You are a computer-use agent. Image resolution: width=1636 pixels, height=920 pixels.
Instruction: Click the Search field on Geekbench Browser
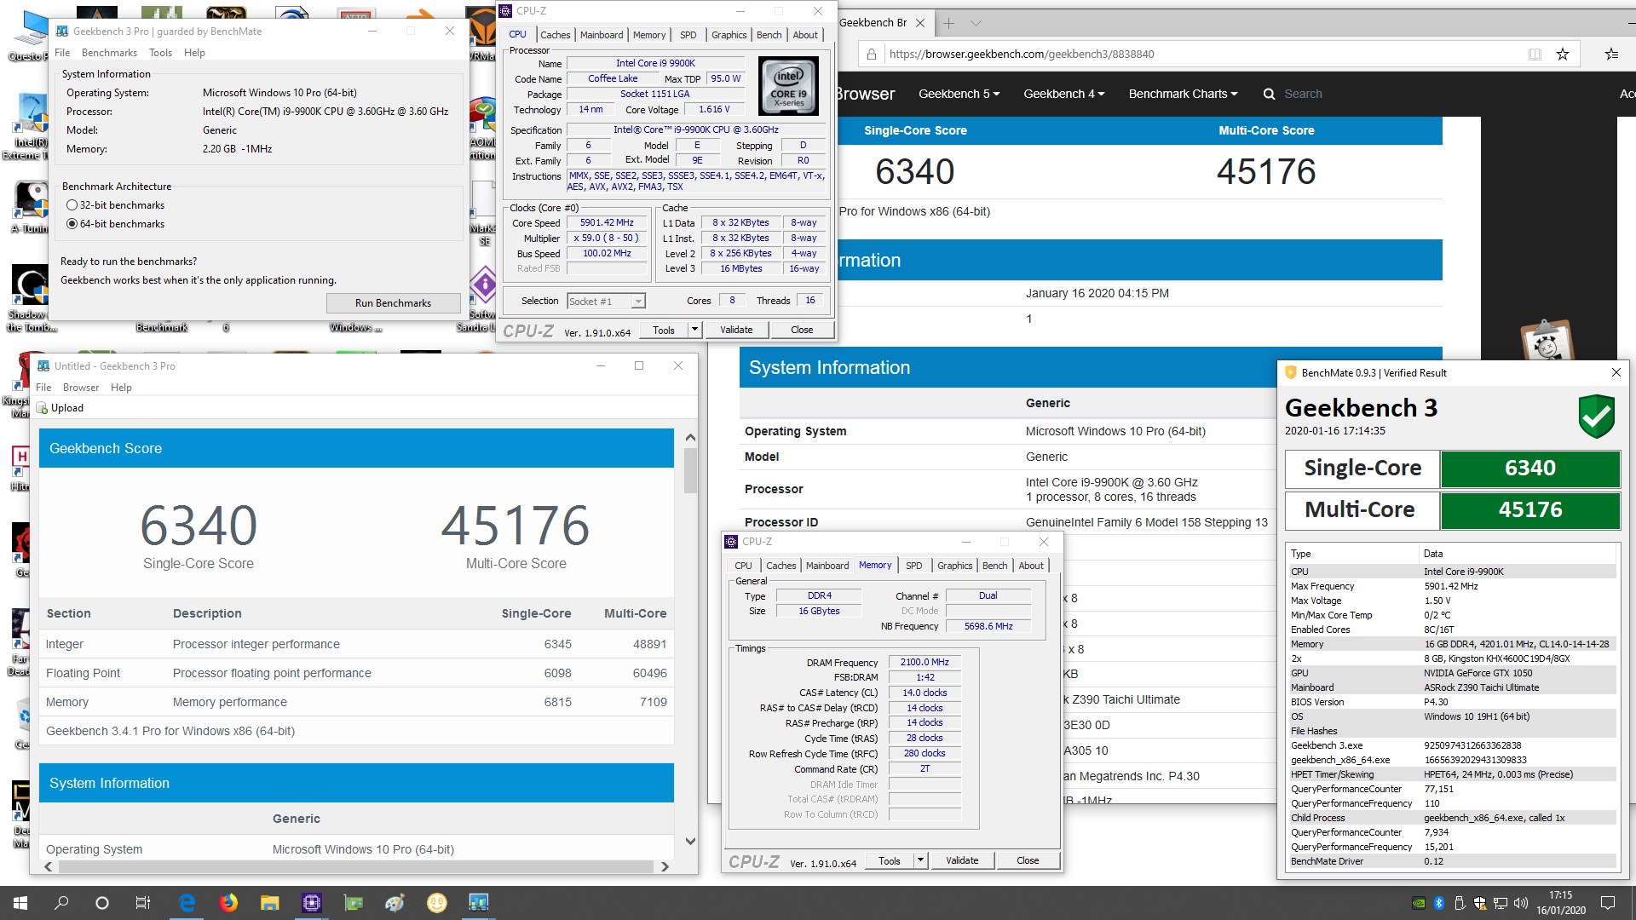click(1303, 94)
